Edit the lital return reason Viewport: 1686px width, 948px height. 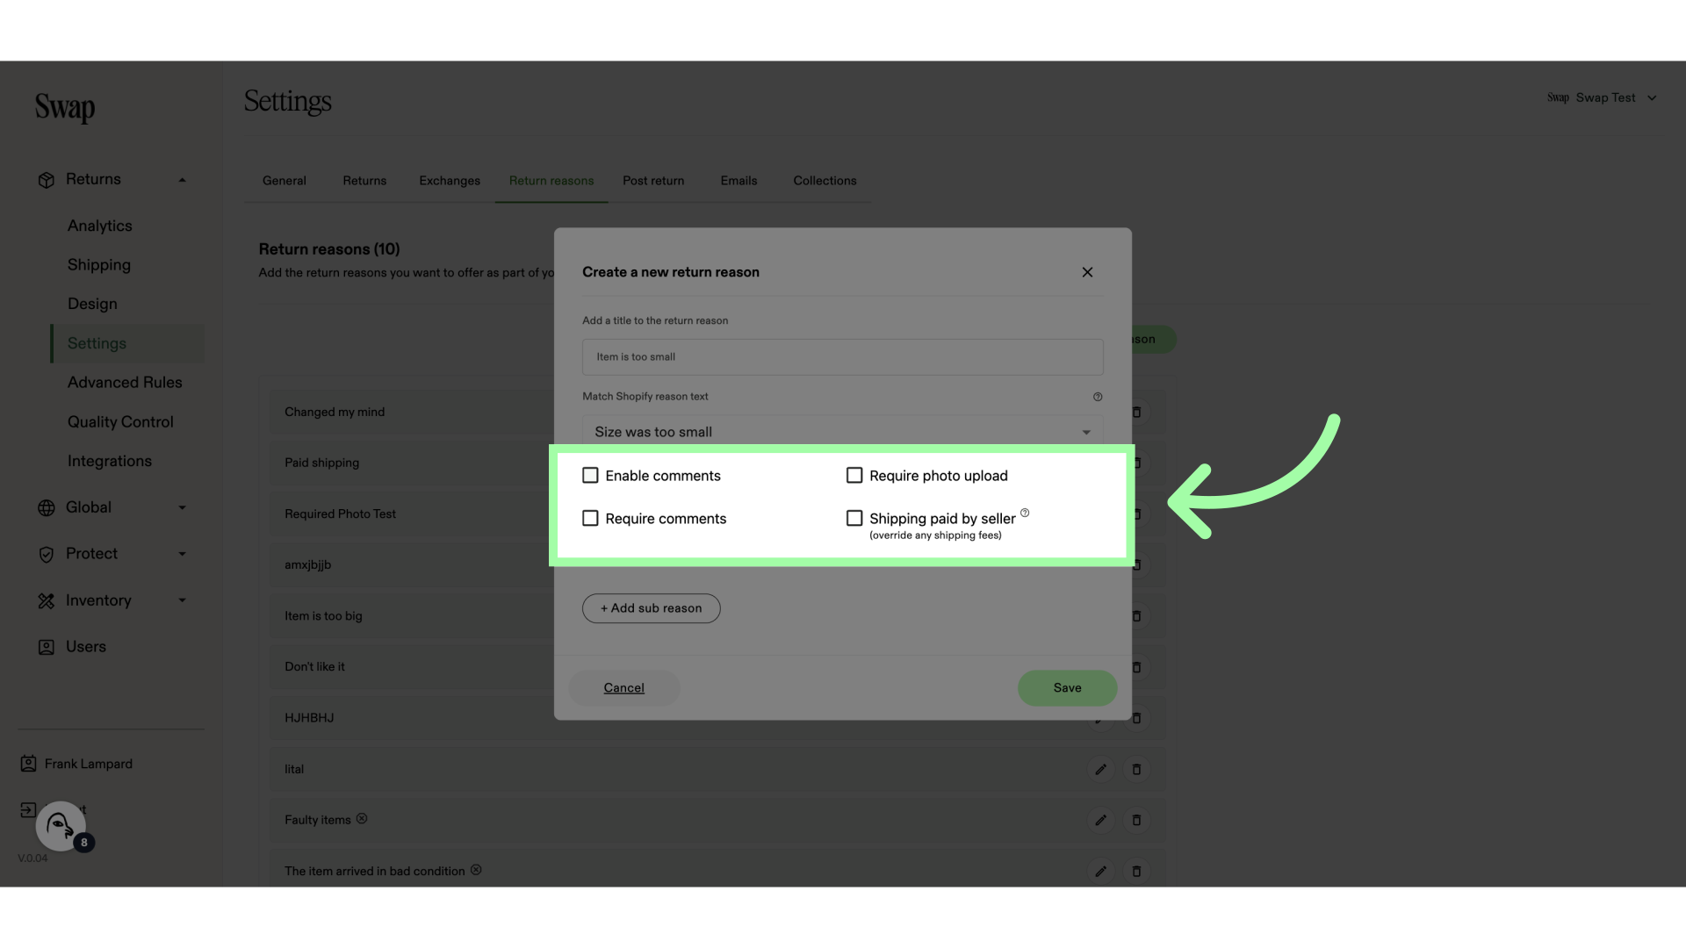point(1100,769)
